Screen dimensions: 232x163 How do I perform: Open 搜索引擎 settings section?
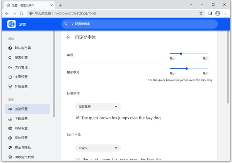[x=27, y=58]
